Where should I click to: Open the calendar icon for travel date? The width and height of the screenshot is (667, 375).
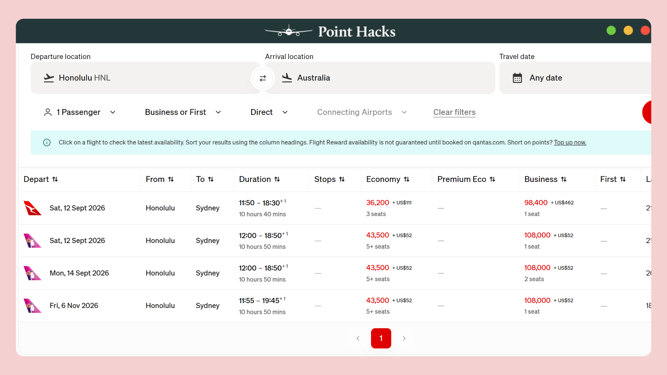coord(517,78)
